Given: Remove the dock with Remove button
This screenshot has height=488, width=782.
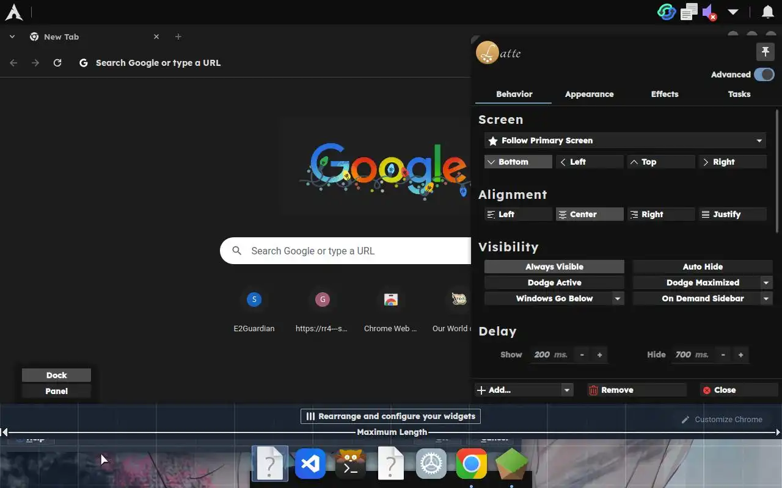Looking at the screenshot, I should click(637, 390).
